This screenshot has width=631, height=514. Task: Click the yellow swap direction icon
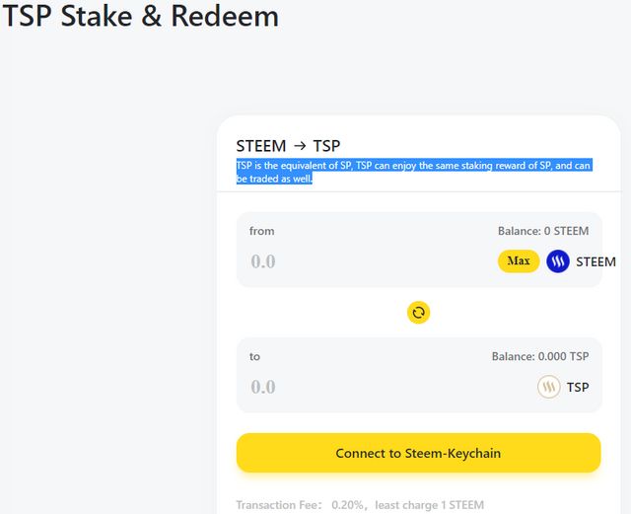click(418, 313)
